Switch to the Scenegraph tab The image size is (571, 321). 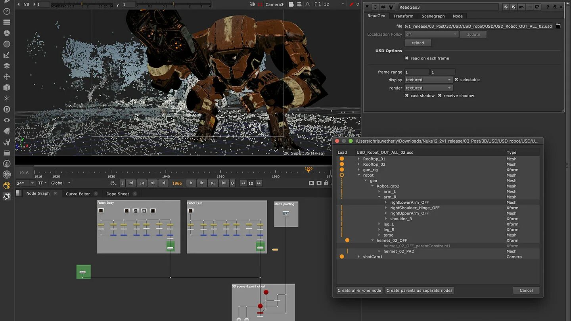(x=433, y=16)
